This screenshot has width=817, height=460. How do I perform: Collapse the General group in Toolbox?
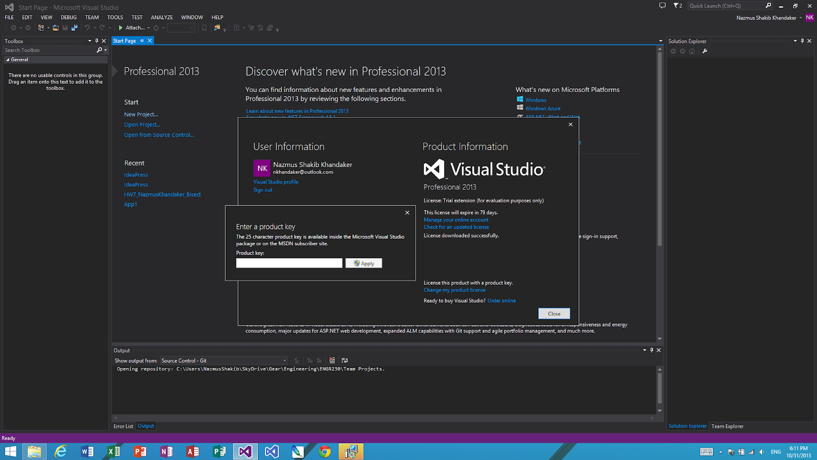tap(8, 59)
